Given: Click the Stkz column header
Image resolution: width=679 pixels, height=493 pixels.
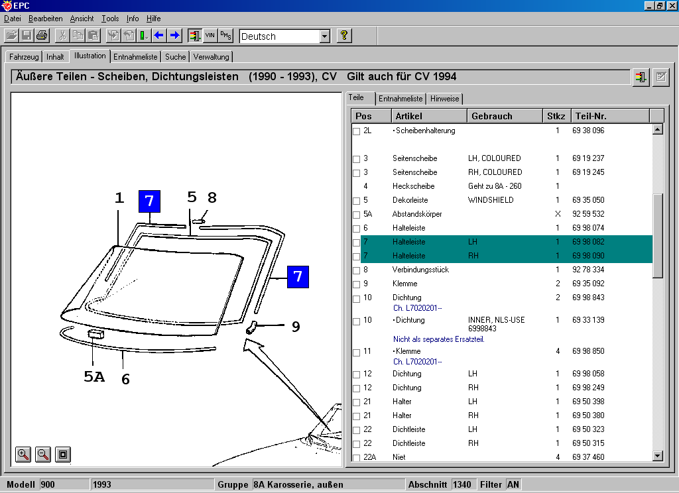Looking at the screenshot, I should tap(557, 116).
